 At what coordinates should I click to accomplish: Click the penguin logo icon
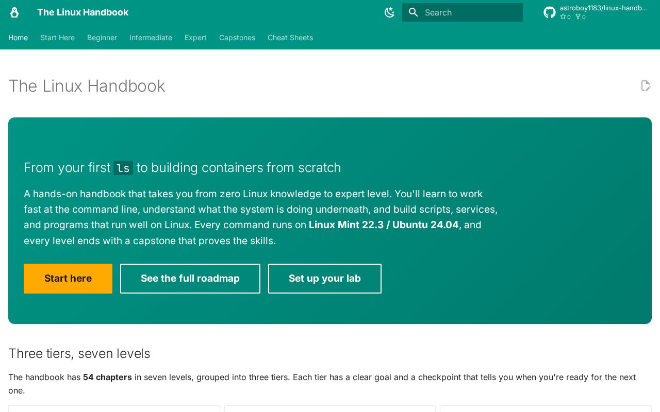coord(14,12)
